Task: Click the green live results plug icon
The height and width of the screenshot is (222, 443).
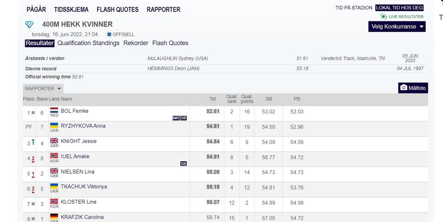Action: coord(384,17)
